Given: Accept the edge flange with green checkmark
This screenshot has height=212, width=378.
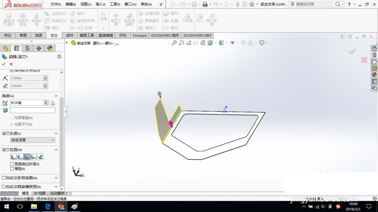Looking at the screenshot, I should pyautogui.click(x=3, y=64).
